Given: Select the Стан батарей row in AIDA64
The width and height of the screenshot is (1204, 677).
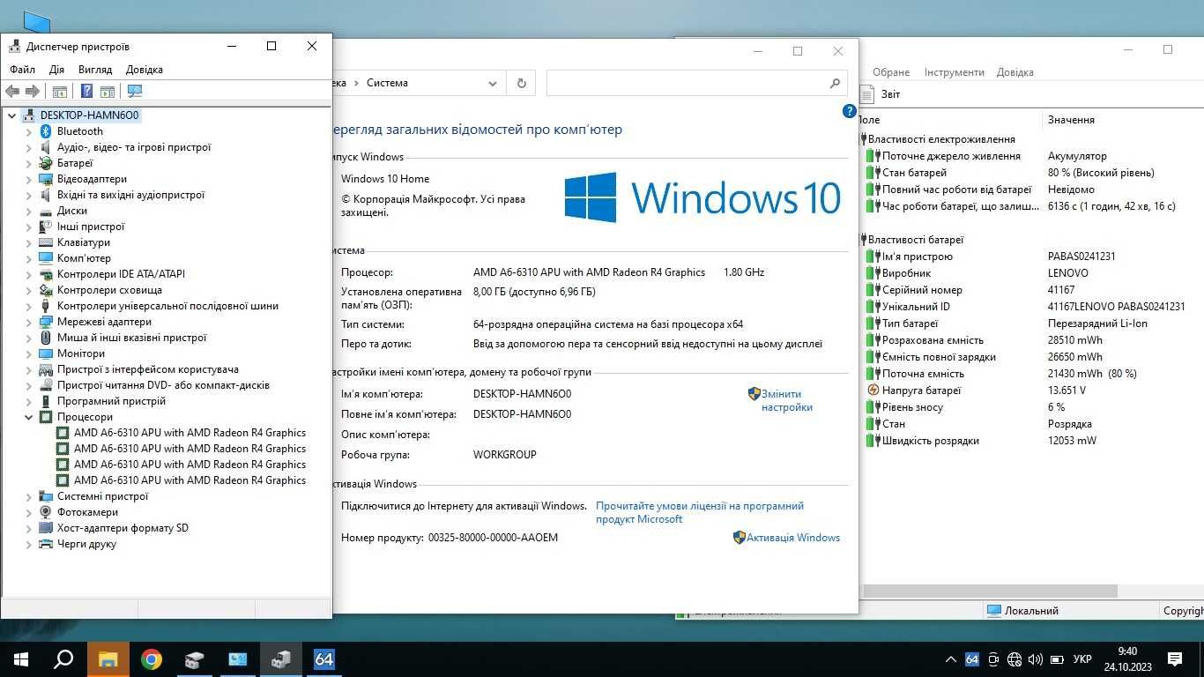Looking at the screenshot, I should click(x=1031, y=173).
